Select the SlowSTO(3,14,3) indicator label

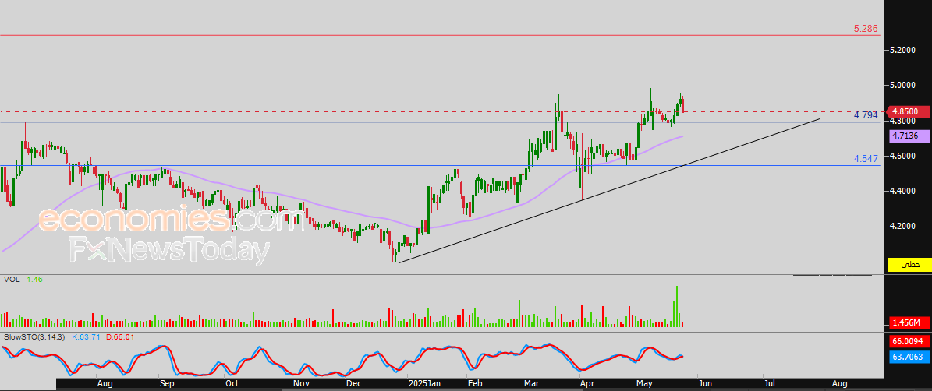pyautogui.click(x=36, y=337)
